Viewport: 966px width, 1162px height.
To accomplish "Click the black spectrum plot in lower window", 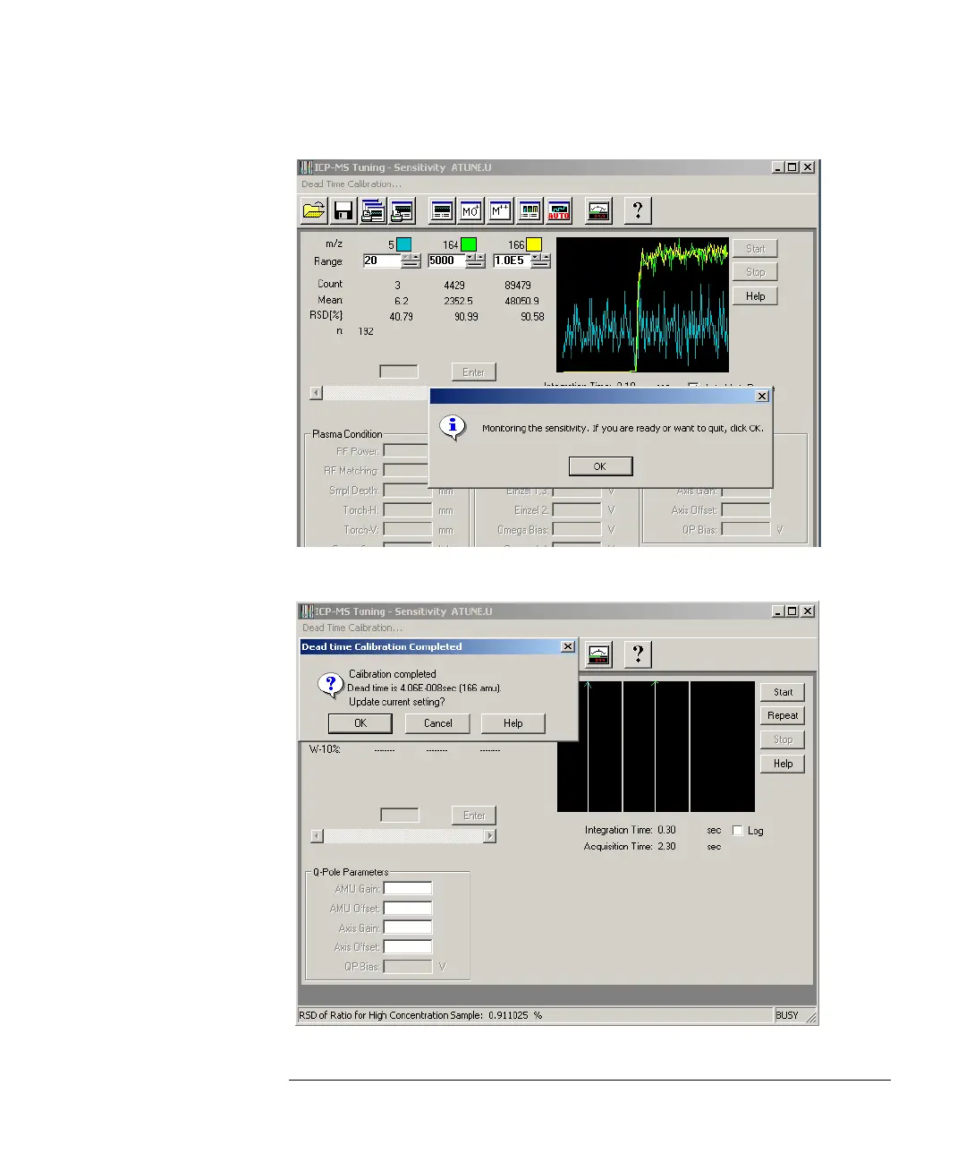I will coord(656,747).
